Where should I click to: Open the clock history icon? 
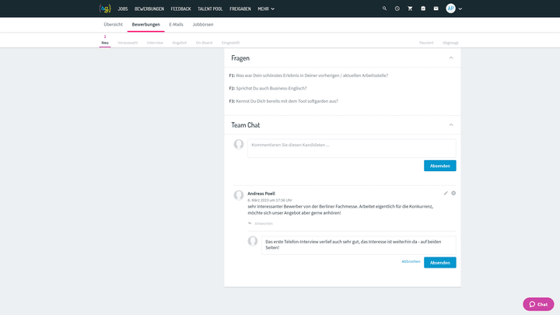point(397,9)
